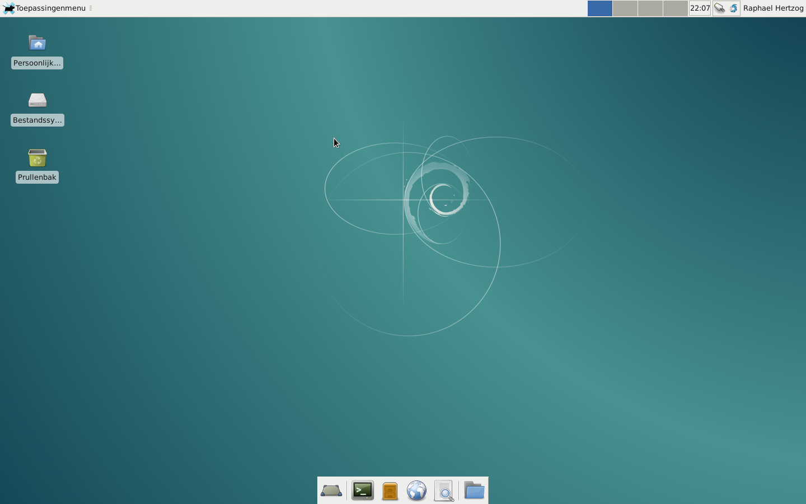Click the Show Desktop icon in the dock
This screenshot has width=806, height=504.
pos(331,491)
